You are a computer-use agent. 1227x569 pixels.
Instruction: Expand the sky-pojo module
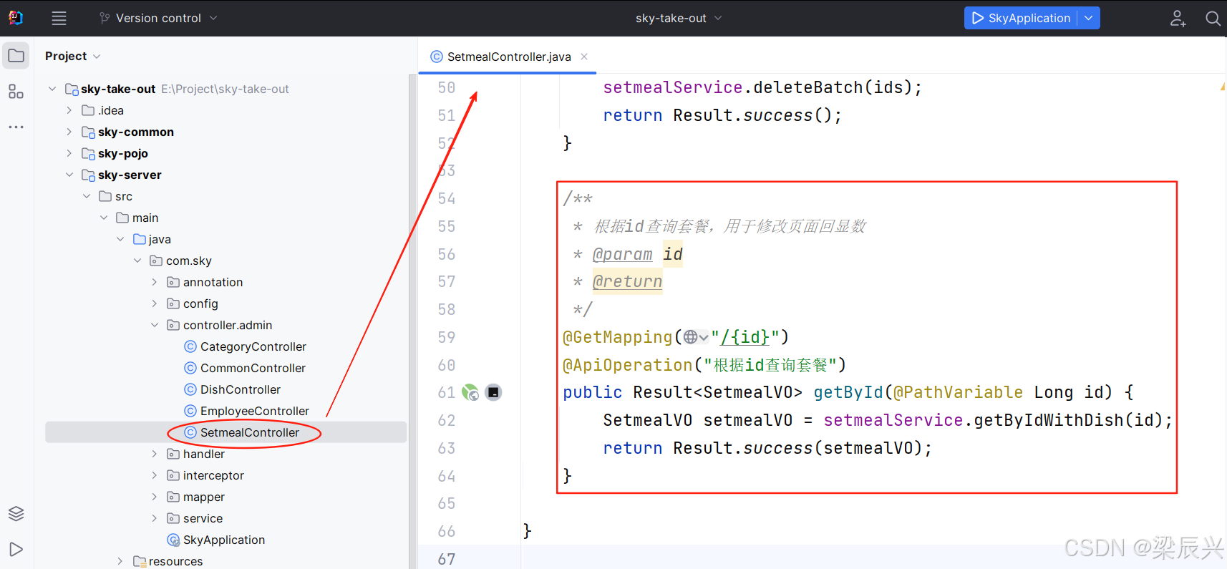coord(69,153)
